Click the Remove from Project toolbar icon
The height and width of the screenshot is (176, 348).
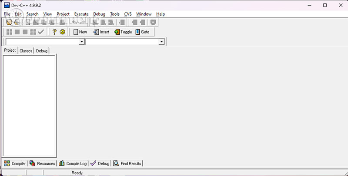point(143,23)
